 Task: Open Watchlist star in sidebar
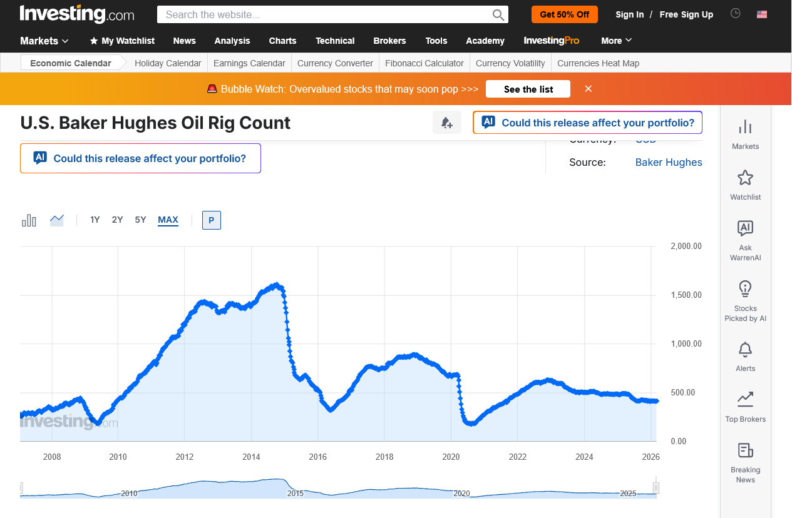pyautogui.click(x=745, y=185)
